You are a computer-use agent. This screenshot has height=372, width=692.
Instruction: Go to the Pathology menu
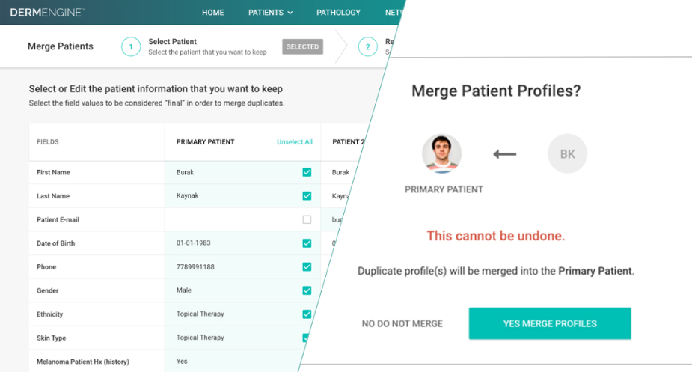[x=338, y=13]
